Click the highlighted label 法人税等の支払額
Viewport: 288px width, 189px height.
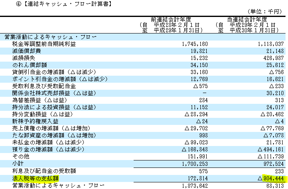coord(35,178)
